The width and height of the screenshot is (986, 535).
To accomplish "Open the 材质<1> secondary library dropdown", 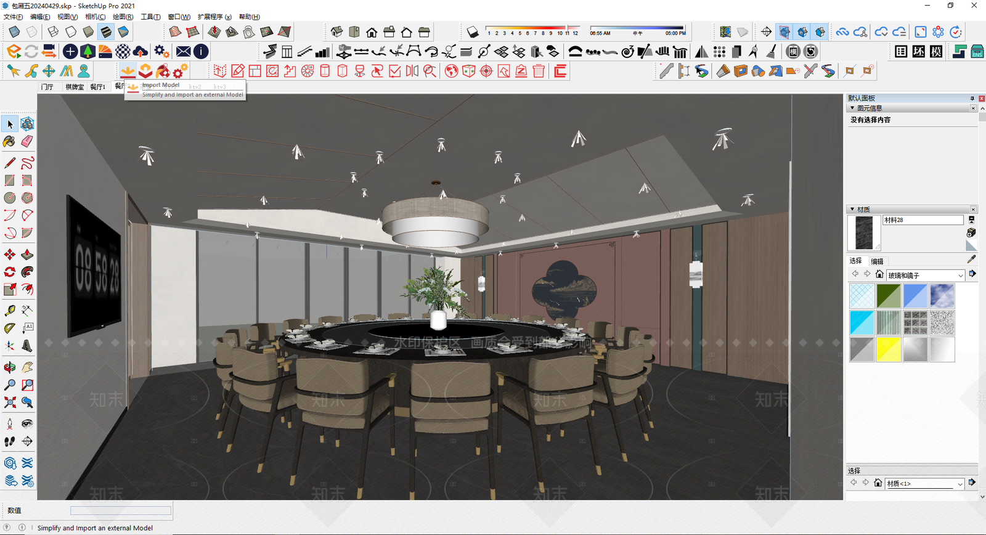I will point(924,484).
